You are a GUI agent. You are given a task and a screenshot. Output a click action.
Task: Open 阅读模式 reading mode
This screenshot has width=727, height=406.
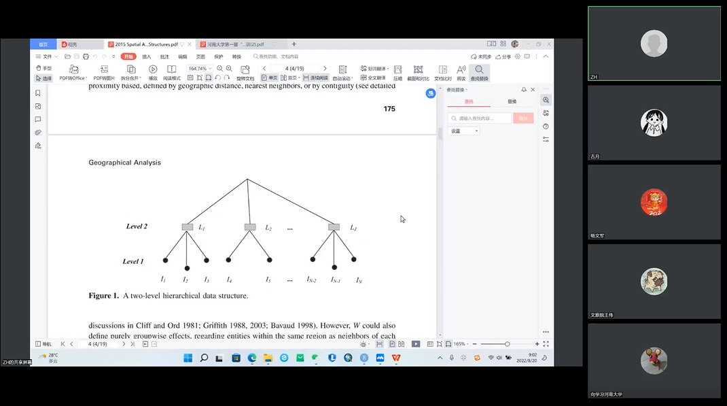click(x=171, y=69)
